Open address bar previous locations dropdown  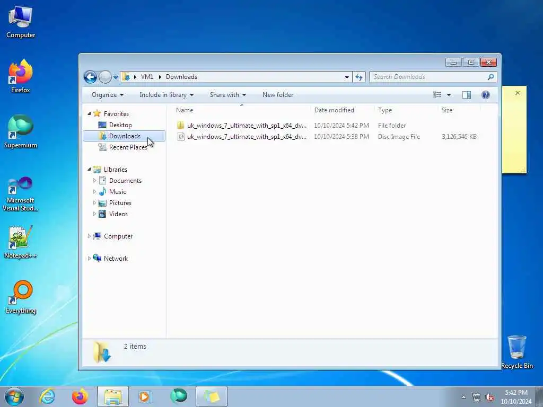(347, 77)
